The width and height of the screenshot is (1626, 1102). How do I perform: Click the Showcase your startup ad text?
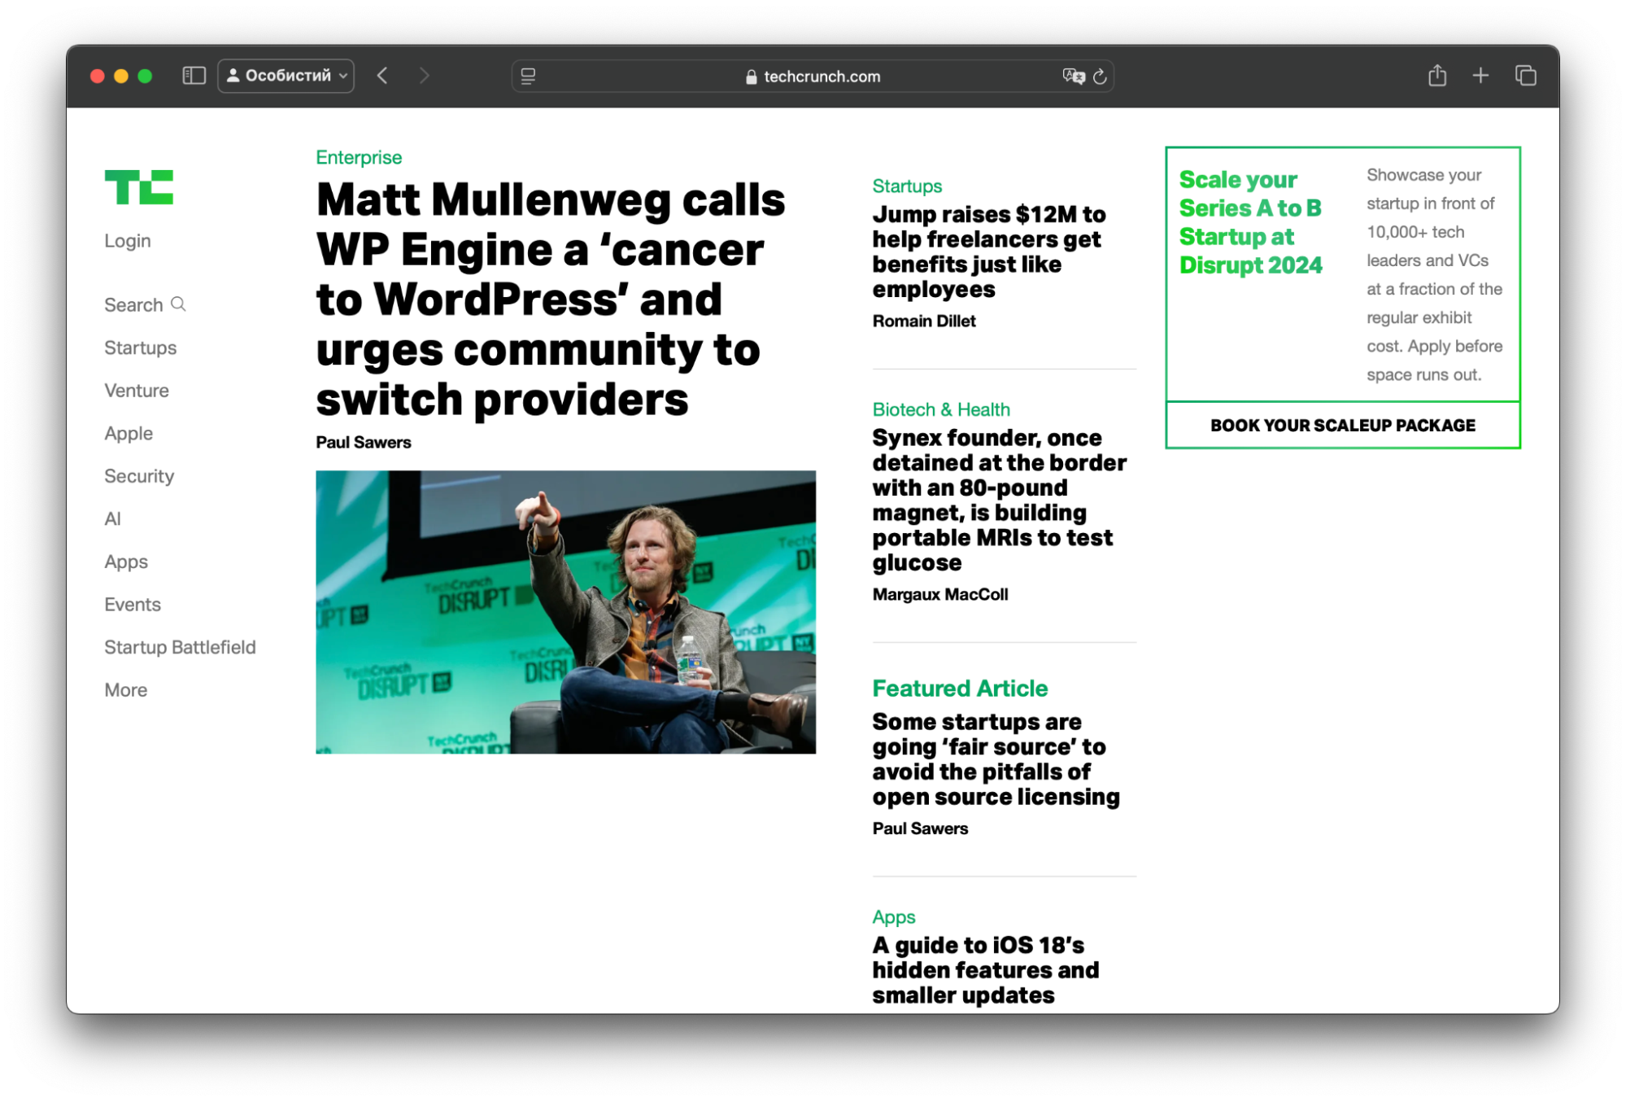pos(1434,275)
